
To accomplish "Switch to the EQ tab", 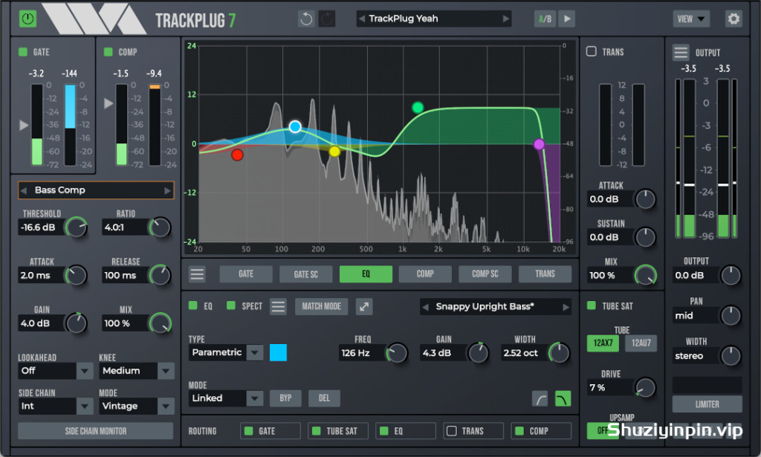I will 366,274.
